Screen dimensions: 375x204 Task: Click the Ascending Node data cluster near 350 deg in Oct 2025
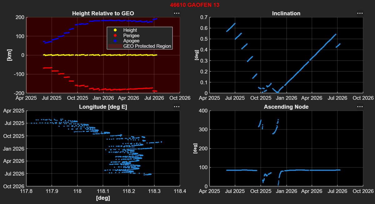coord(260,123)
